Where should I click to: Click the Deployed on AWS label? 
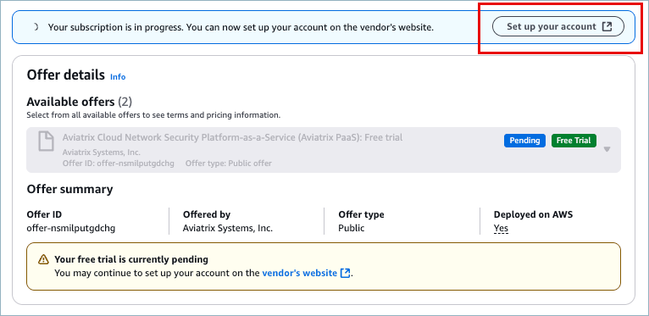533,214
